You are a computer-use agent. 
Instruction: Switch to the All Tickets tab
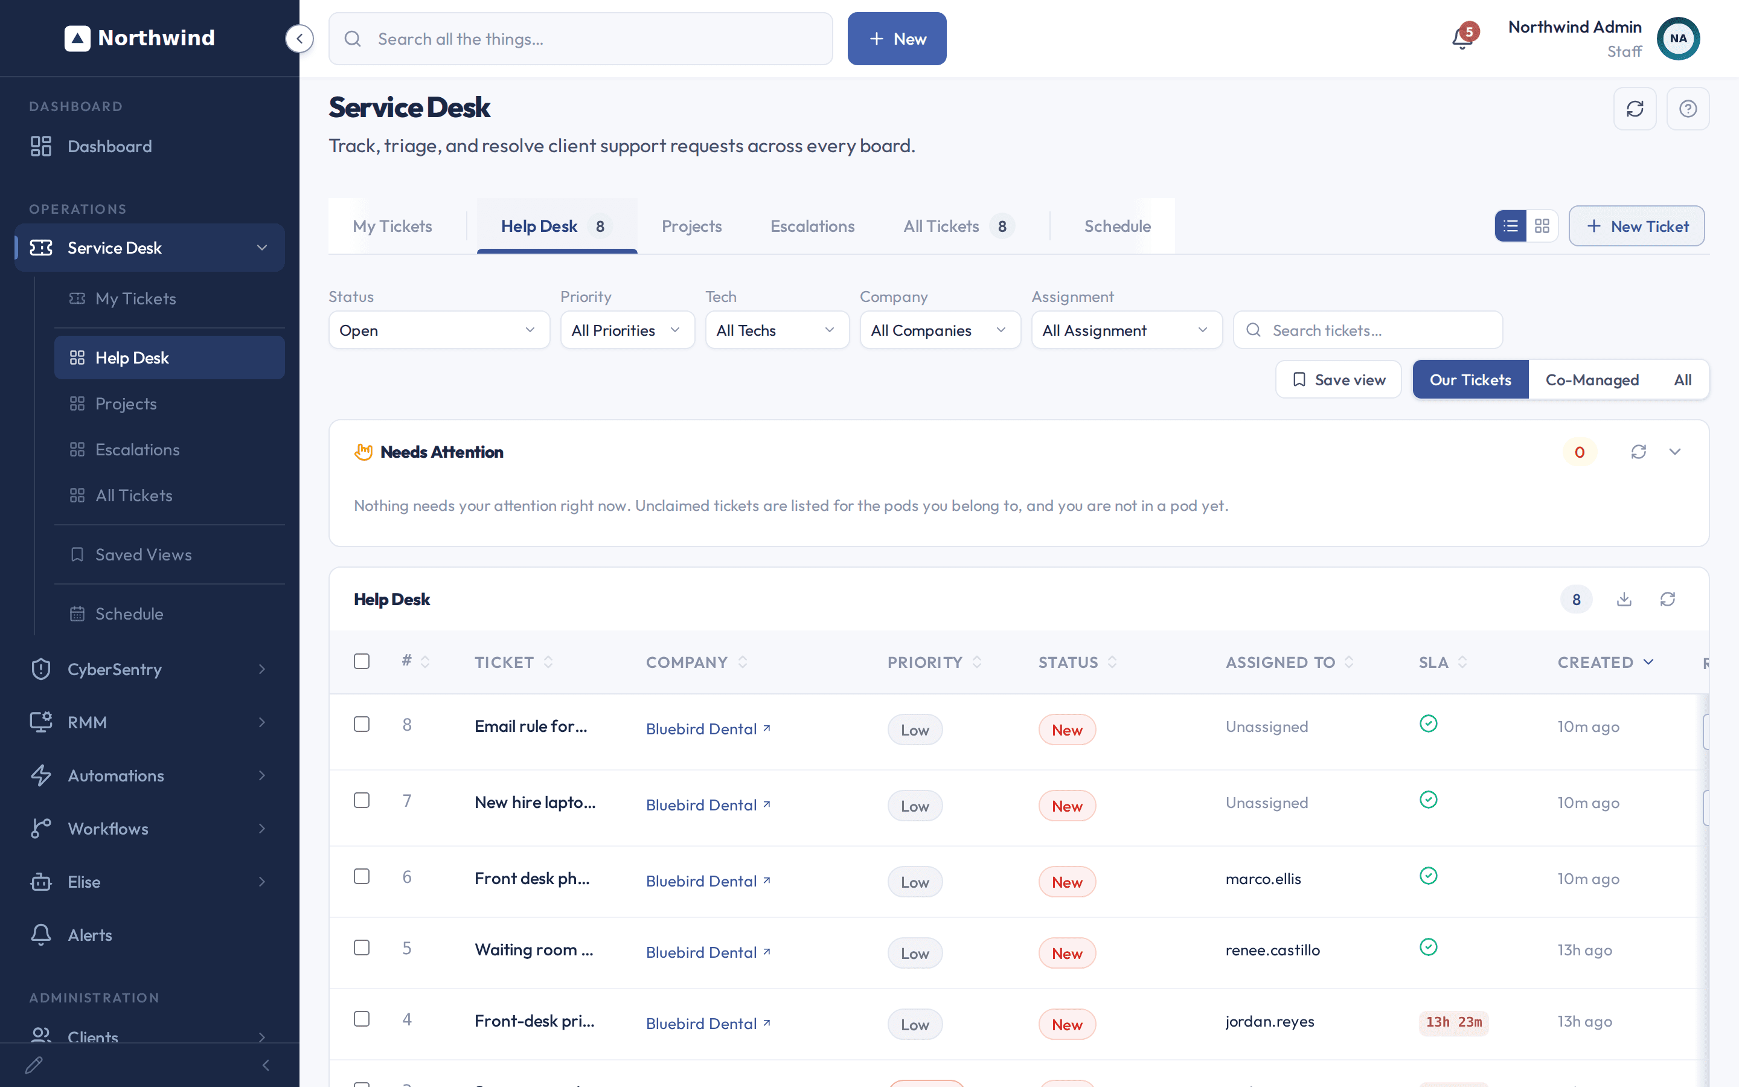pyautogui.click(x=959, y=226)
